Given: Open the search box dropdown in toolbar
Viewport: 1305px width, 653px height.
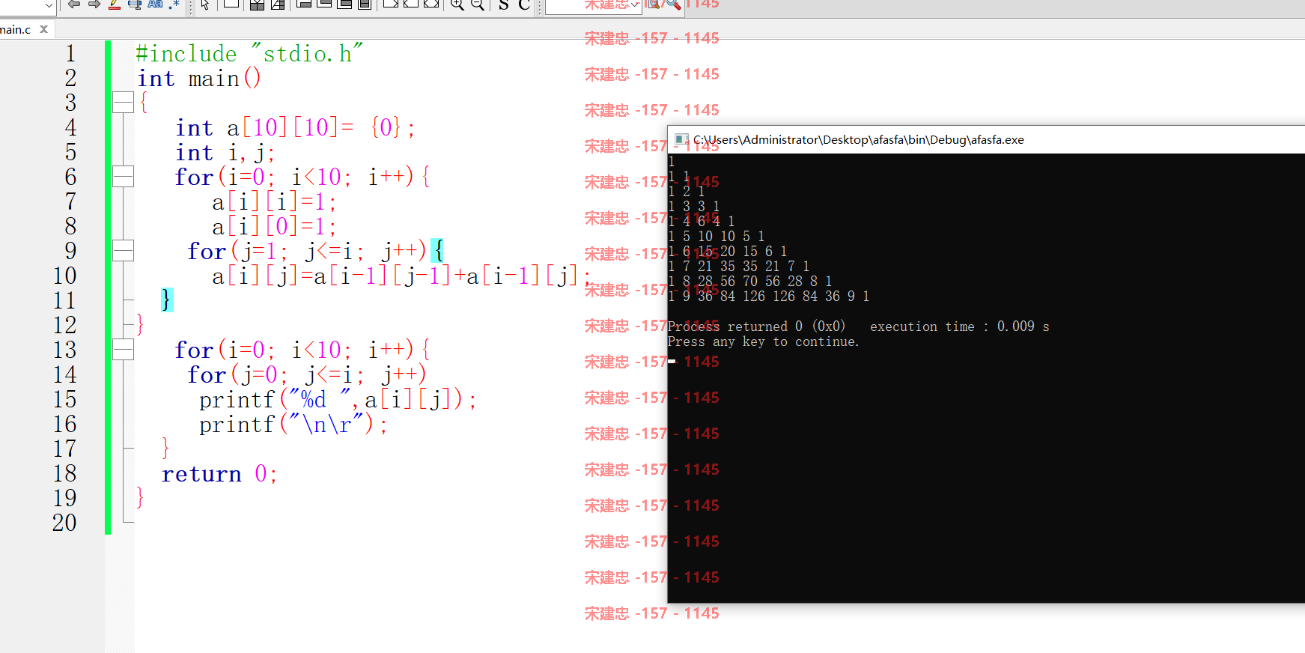Looking at the screenshot, I should point(636,4).
